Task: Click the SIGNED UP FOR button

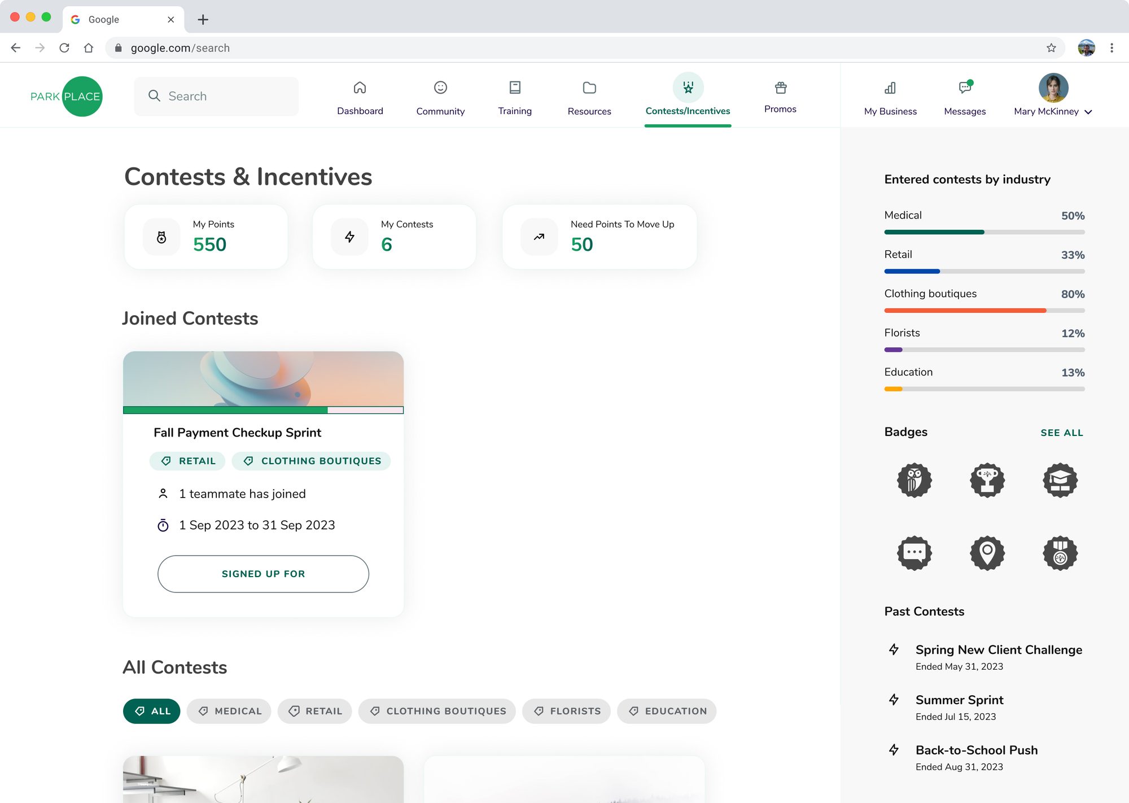Action: tap(263, 574)
